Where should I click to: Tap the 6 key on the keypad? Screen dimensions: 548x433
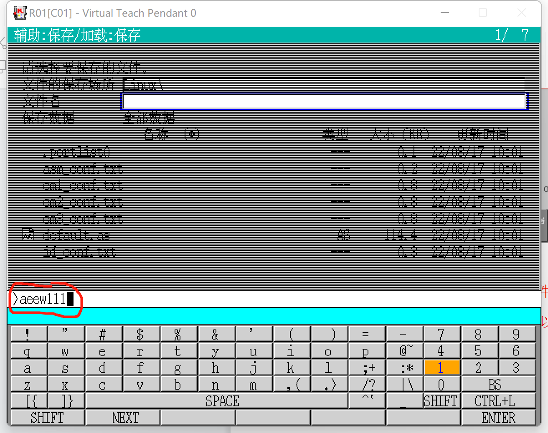click(x=517, y=351)
